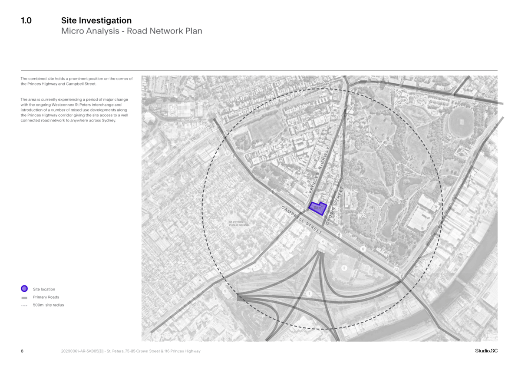Click the Site Investigation heading
The image size is (518, 366).
tap(96, 20)
